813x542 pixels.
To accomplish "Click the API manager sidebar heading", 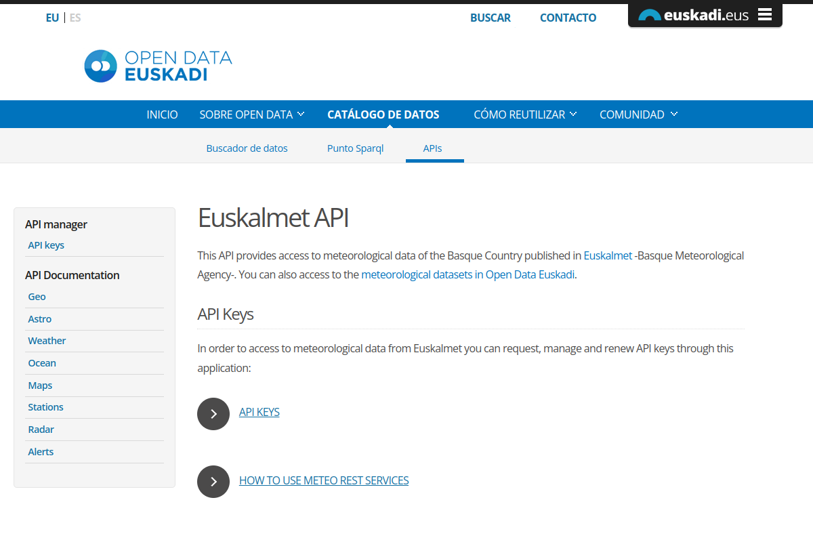I will [x=56, y=224].
